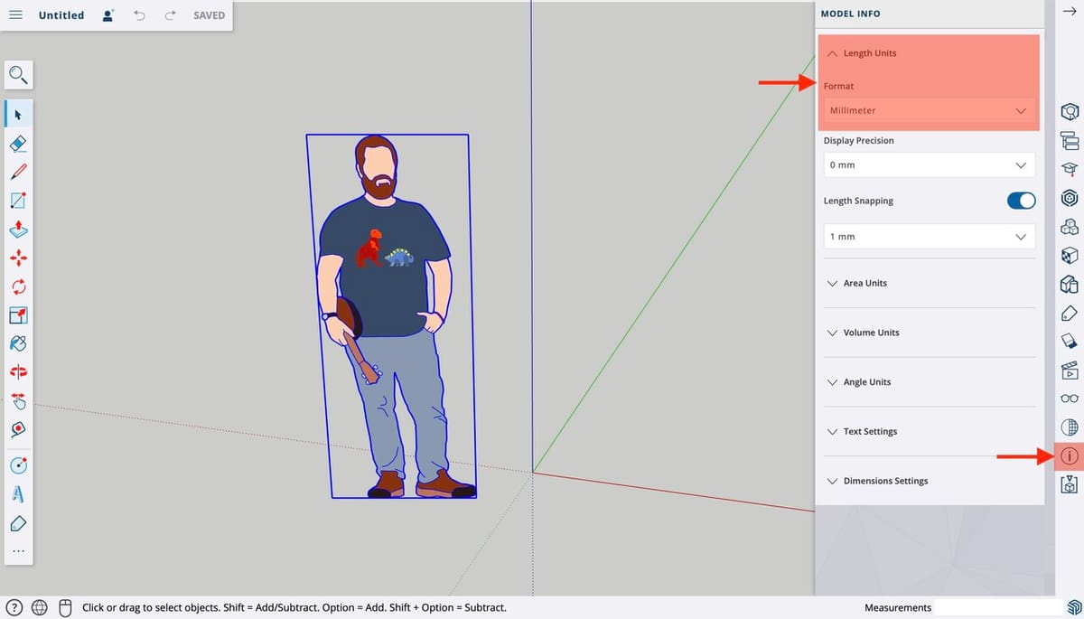Select the Circle tool
The height and width of the screenshot is (619, 1084).
(x=18, y=465)
